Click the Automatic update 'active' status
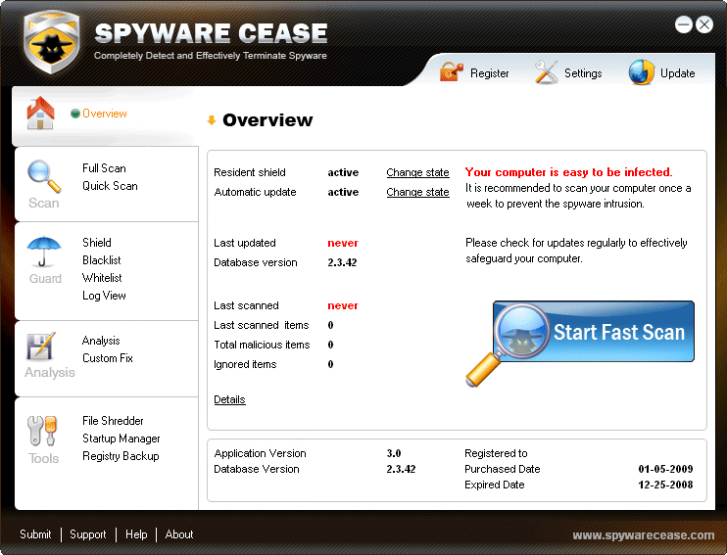The height and width of the screenshot is (555, 727). [x=343, y=192]
